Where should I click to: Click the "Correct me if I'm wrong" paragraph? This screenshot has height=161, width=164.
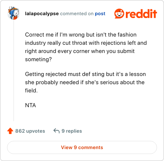pos(86,47)
